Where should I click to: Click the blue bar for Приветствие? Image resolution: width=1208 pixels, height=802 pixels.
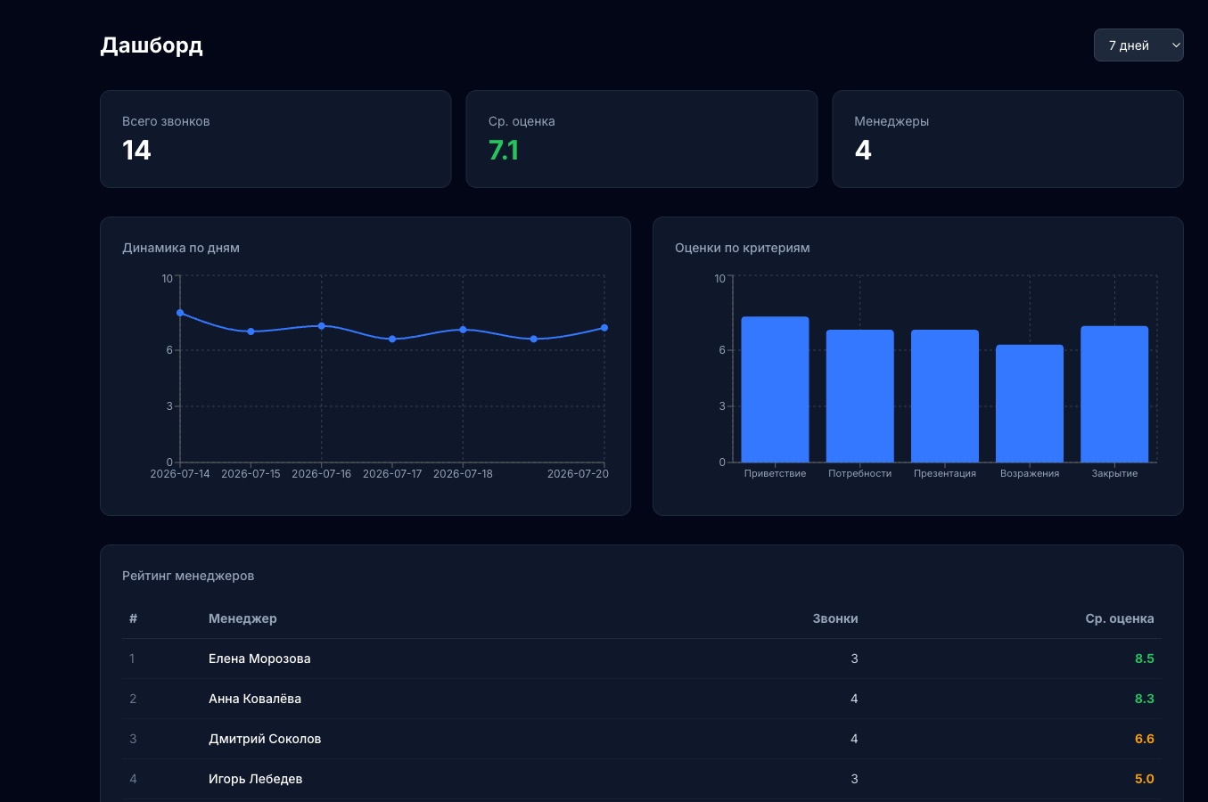pyautogui.click(x=776, y=389)
